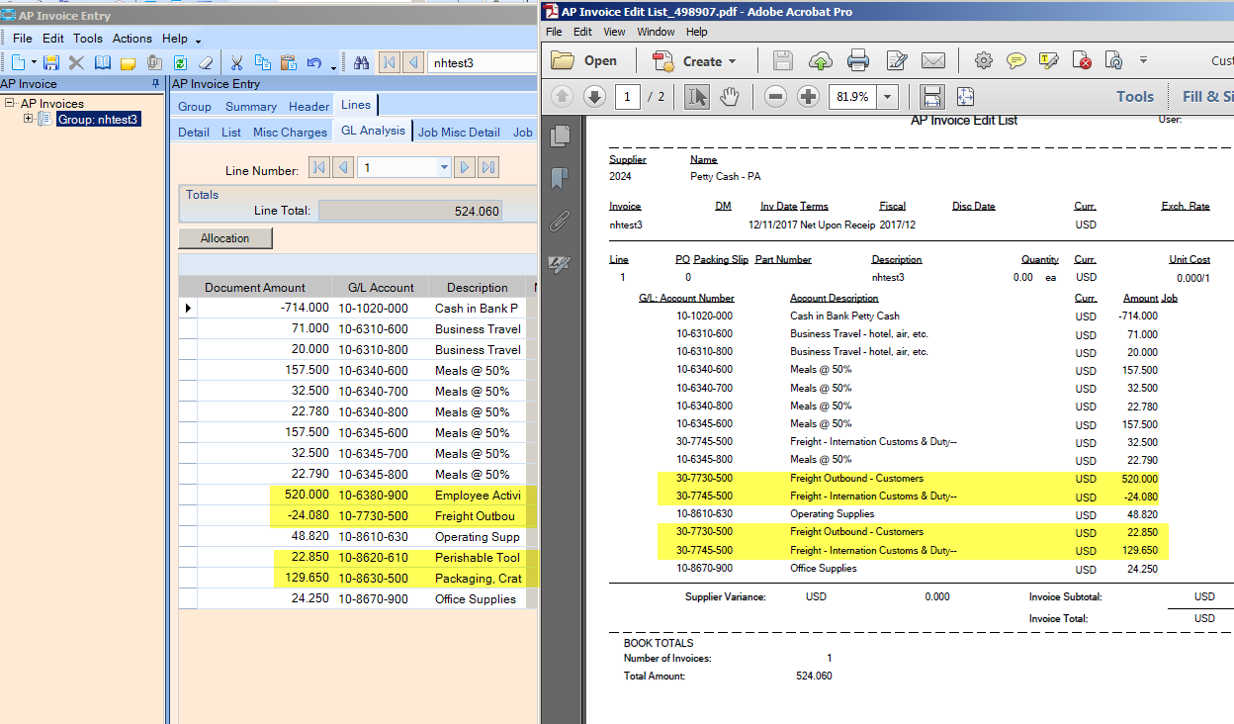Open the Acrobat quick tools overflow arrow

pos(1144,60)
